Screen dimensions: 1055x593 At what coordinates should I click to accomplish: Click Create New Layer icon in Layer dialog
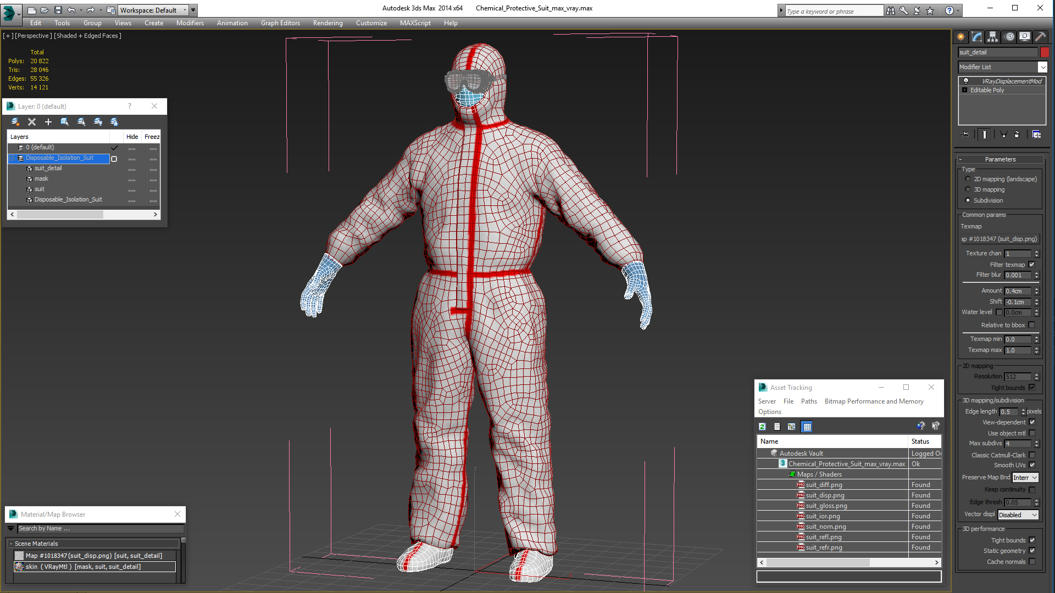click(15, 122)
